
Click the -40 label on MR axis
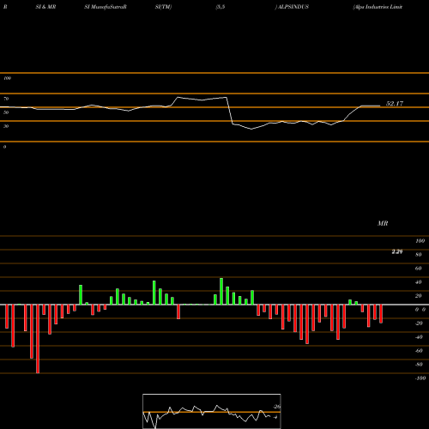pyautogui.click(x=419, y=337)
